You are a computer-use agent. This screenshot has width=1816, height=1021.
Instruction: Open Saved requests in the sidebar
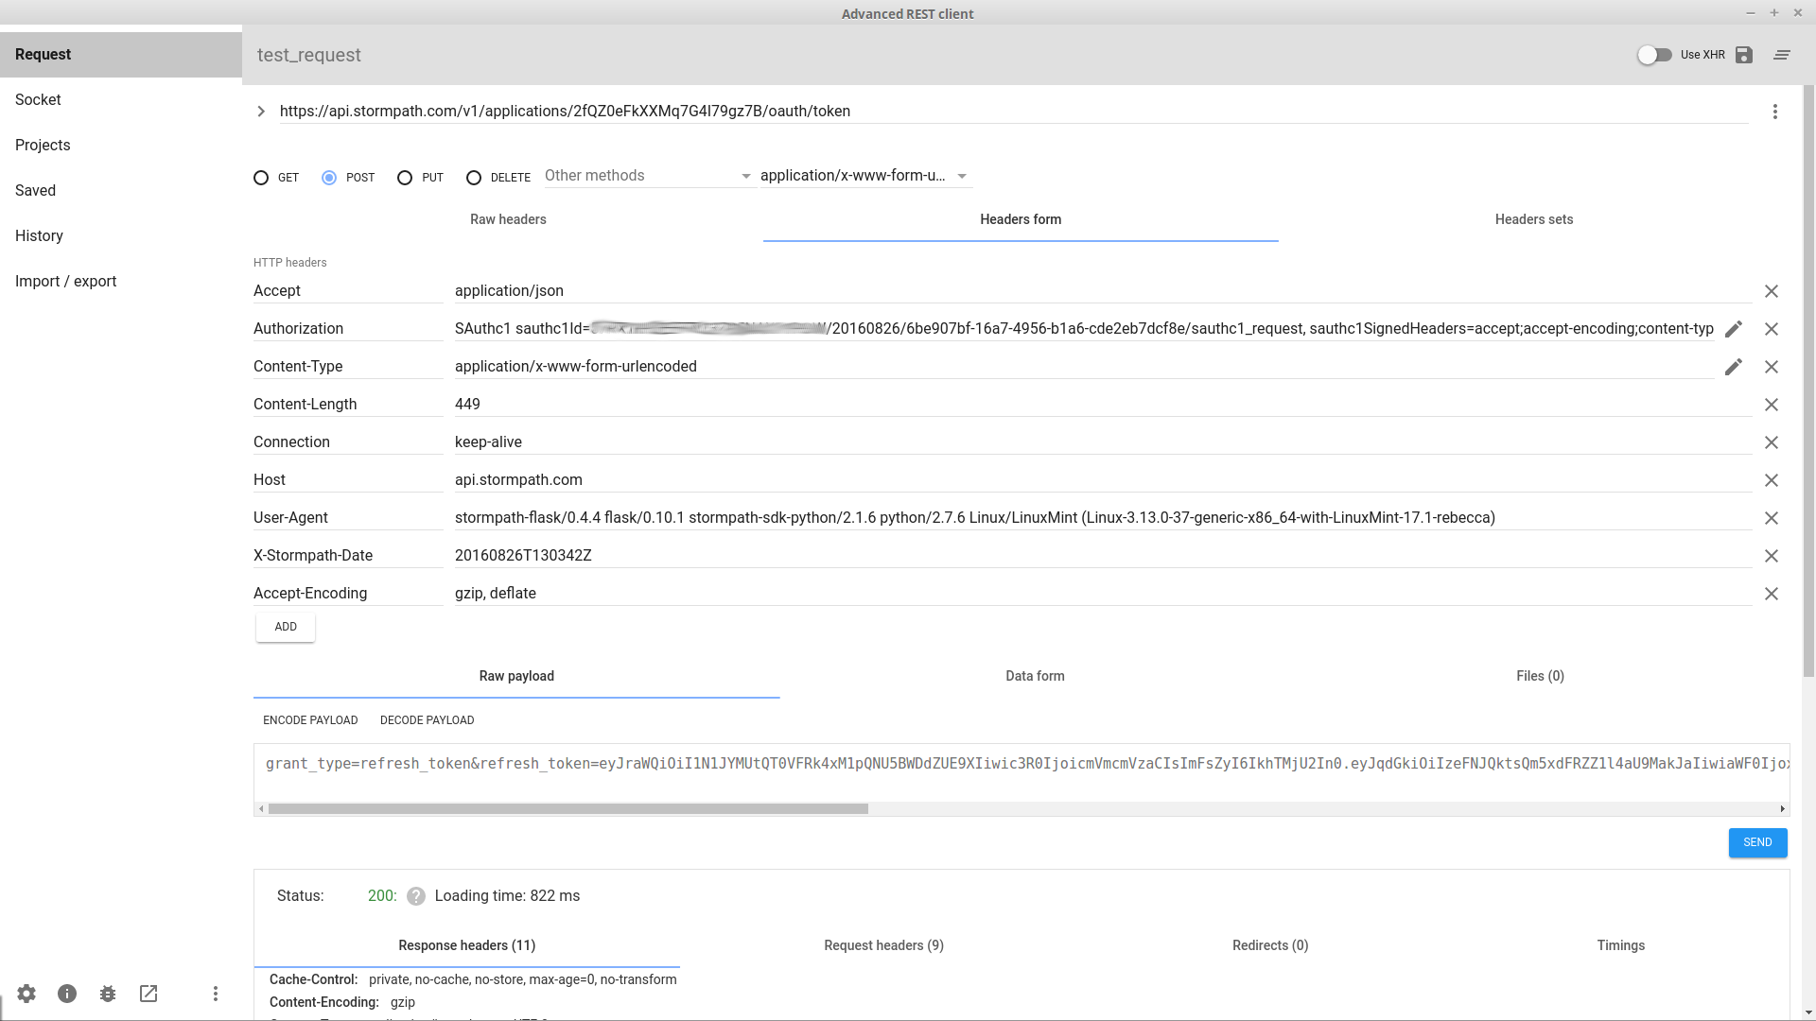tap(121, 191)
